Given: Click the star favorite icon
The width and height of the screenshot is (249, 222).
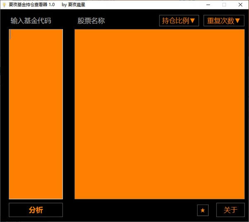Looking at the screenshot, I should 203,210.
